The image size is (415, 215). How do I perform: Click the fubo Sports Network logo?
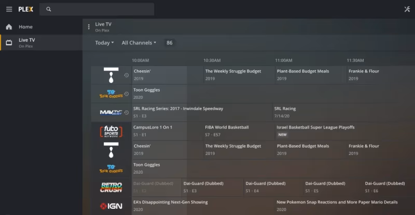111,131
